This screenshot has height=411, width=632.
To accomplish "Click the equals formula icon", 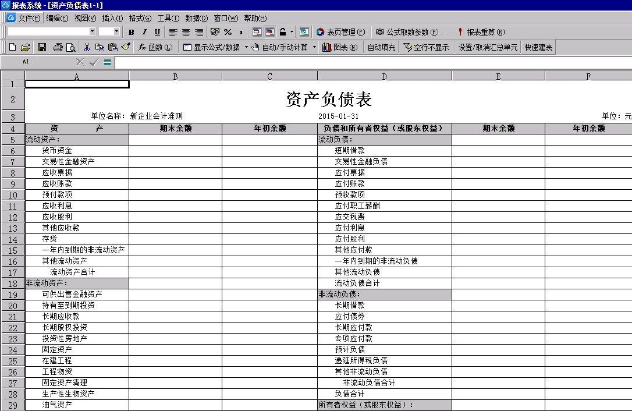I will pyautogui.click(x=107, y=62).
